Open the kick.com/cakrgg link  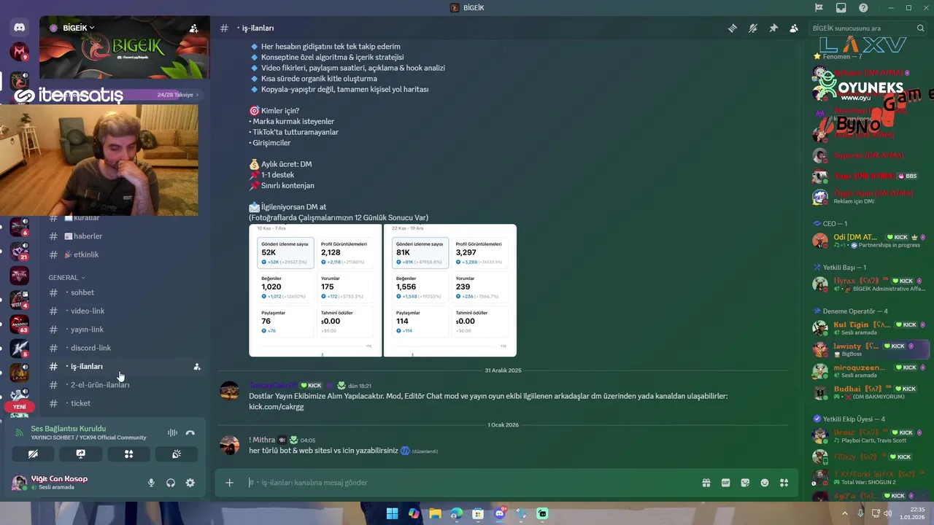point(276,407)
